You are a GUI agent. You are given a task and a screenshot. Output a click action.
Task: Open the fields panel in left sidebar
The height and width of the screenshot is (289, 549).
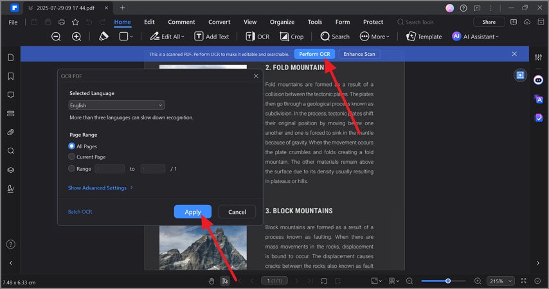point(11,114)
